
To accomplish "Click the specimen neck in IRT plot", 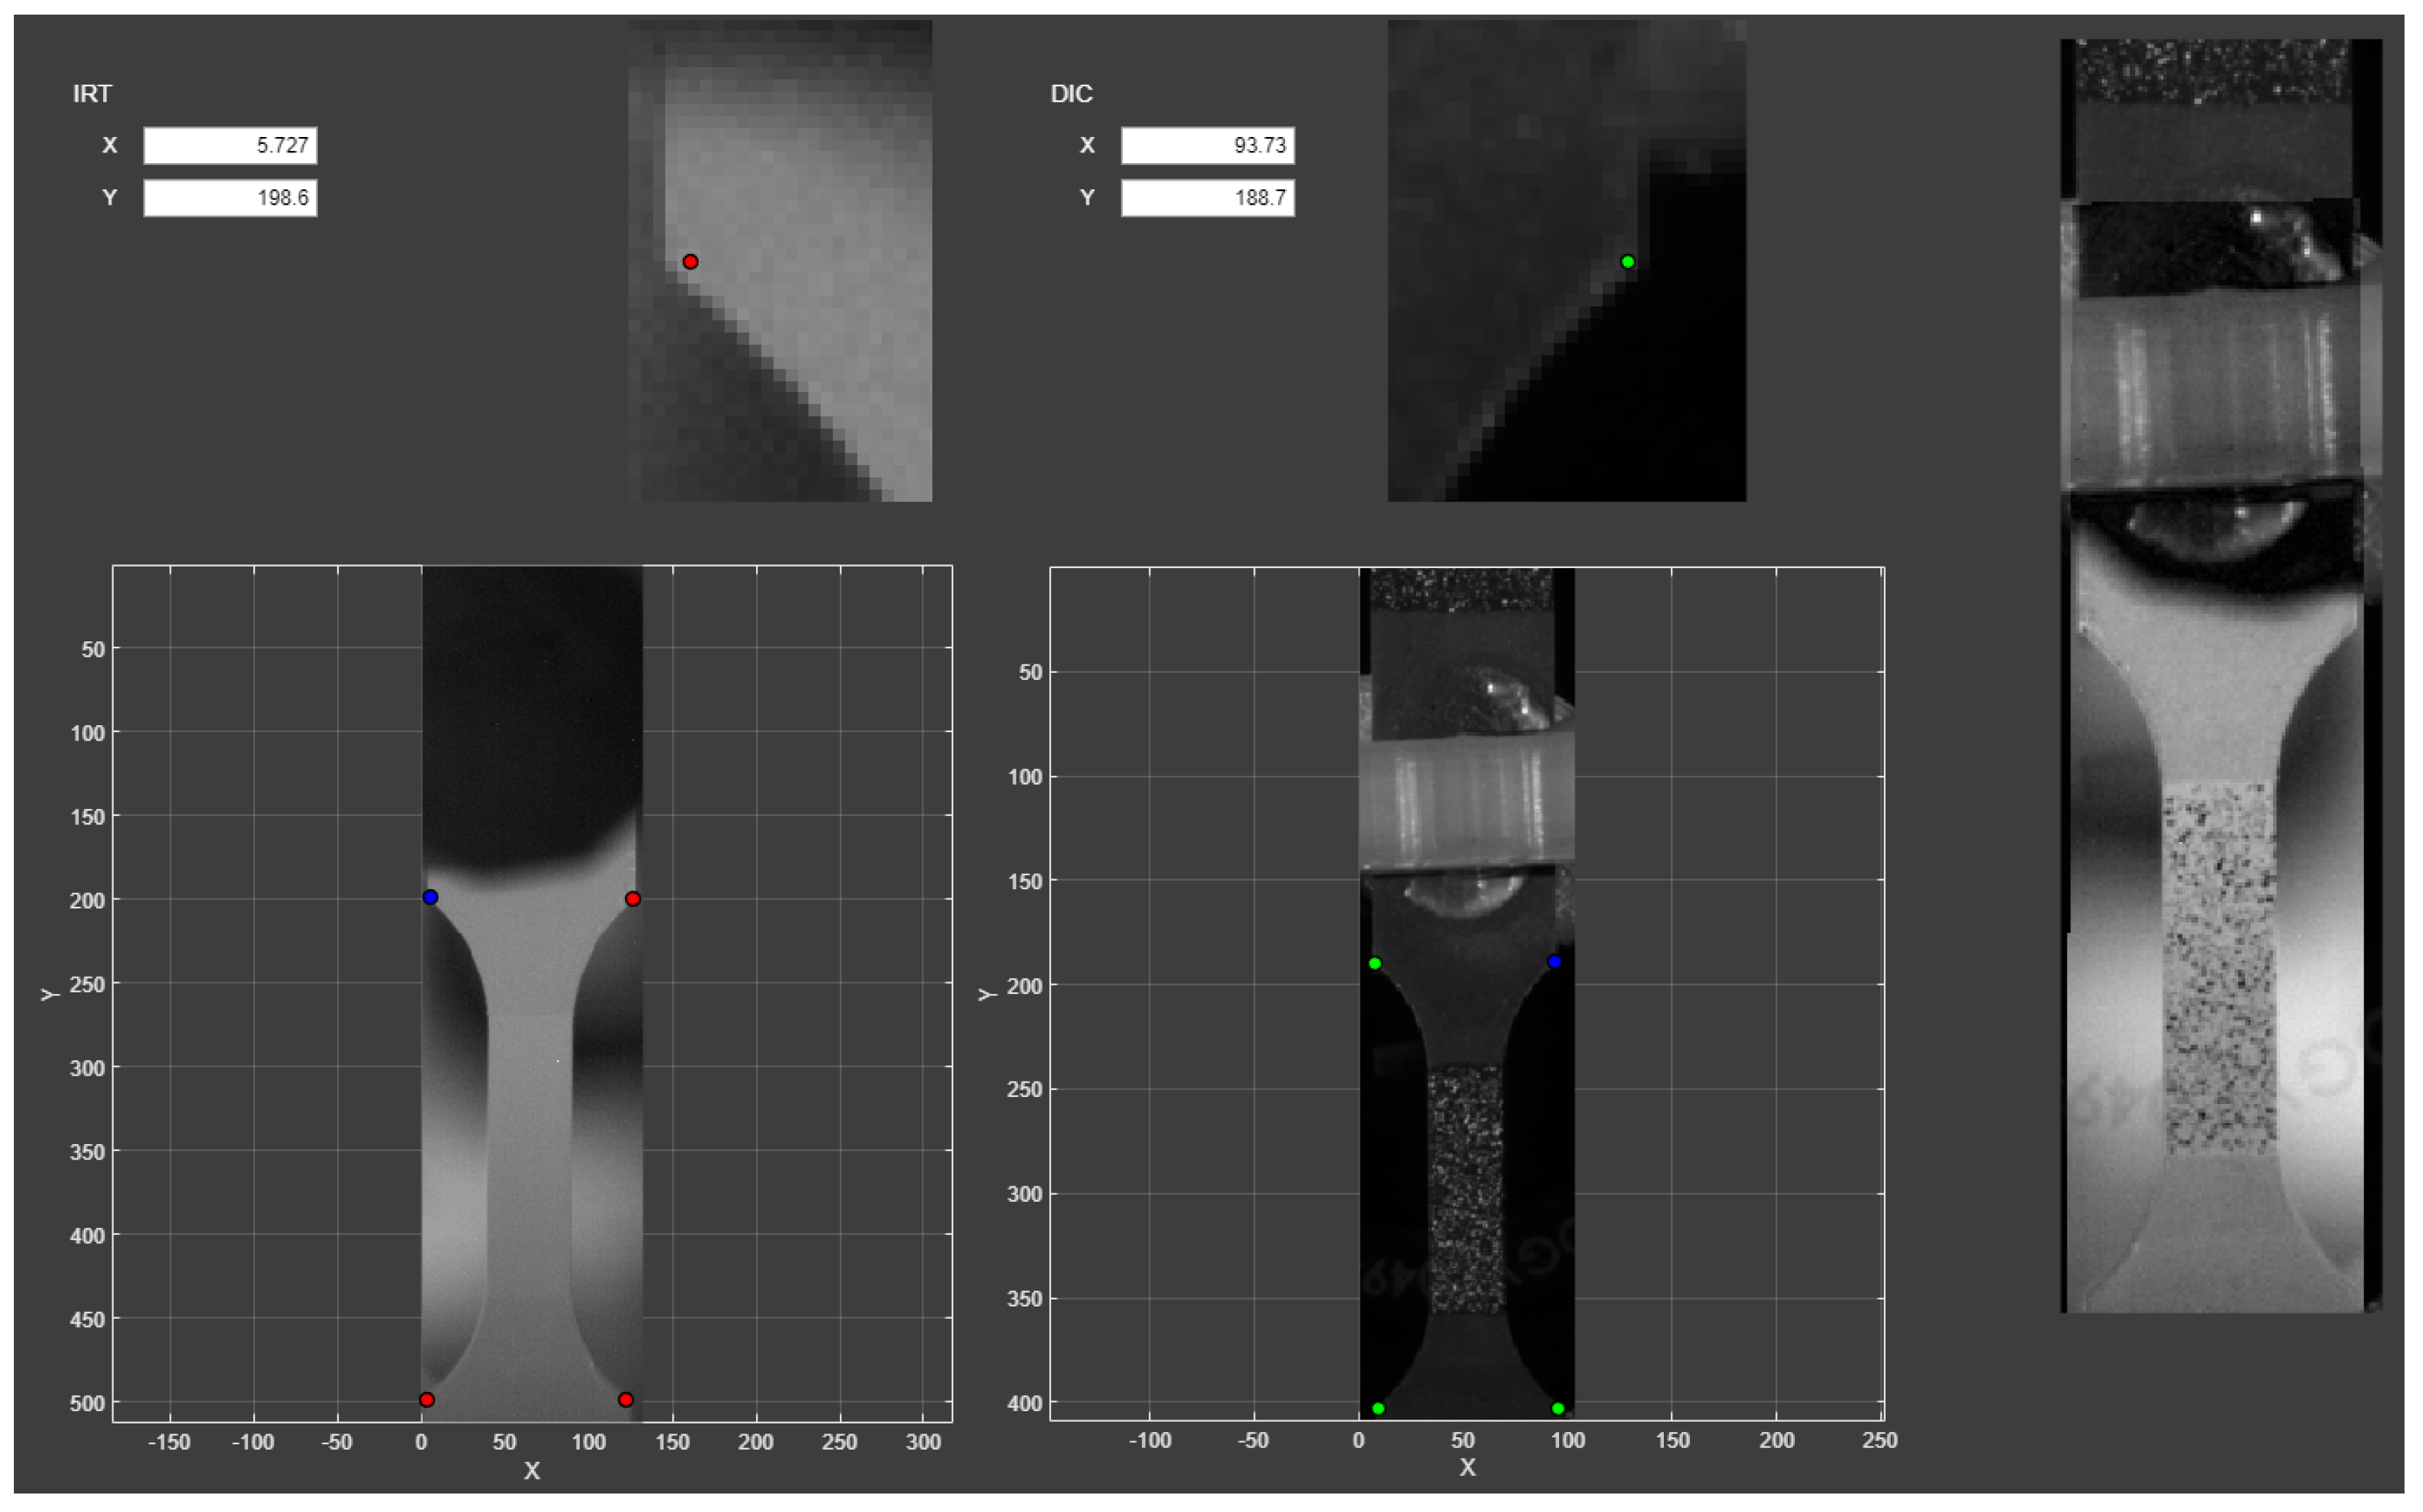I will coord(530,1150).
